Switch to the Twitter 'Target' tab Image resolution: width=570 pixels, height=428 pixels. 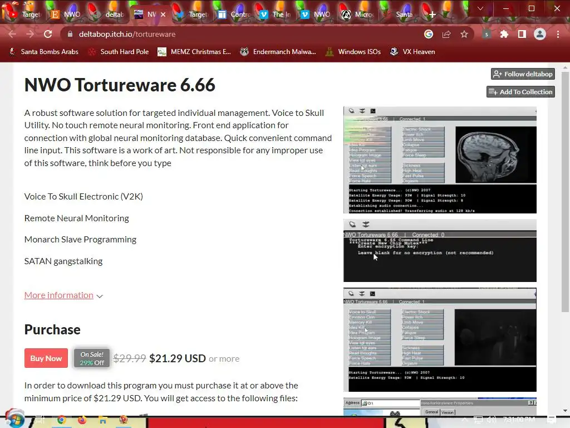pyautogui.click(x=191, y=14)
